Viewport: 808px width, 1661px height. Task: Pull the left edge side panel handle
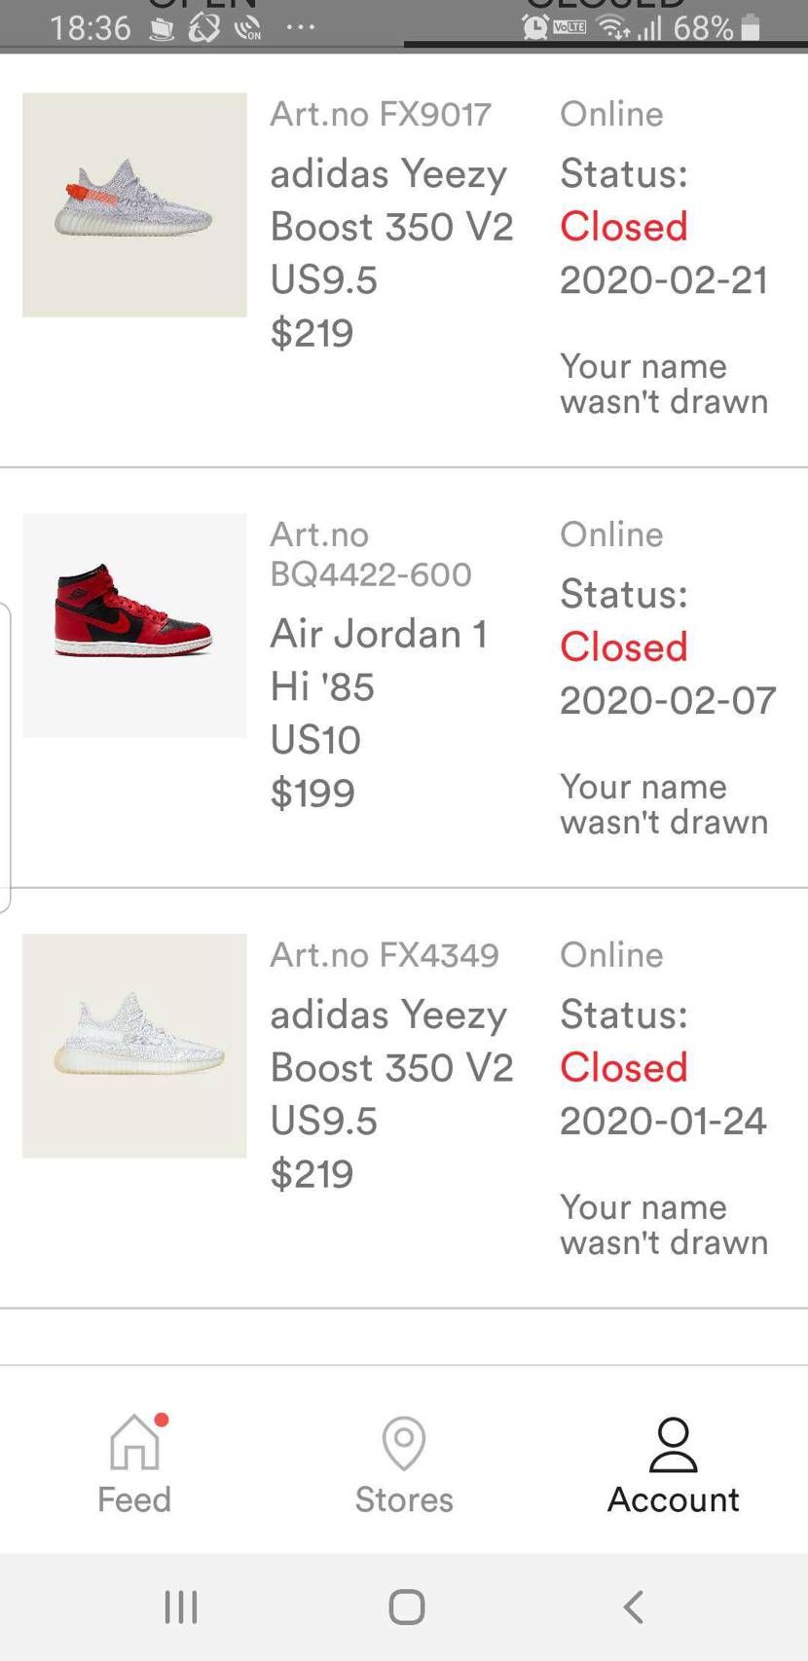pyautogui.click(x=5, y=757)
